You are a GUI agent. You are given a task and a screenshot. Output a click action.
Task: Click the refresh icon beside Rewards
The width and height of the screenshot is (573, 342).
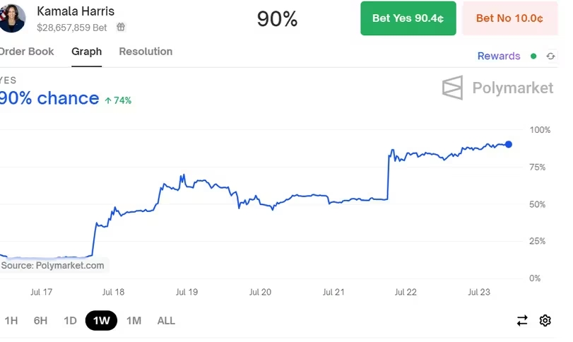550,56
